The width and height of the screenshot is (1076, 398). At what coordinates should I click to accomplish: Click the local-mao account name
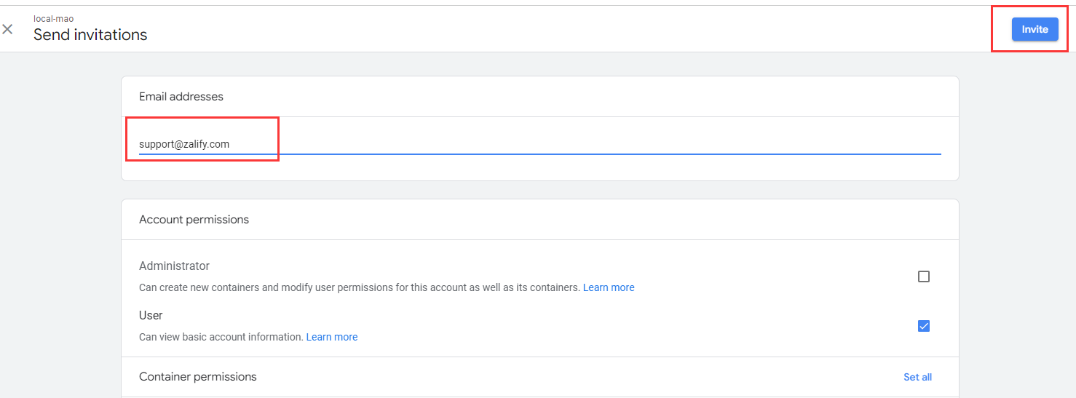pyautogui.click(x=53, y=18)
